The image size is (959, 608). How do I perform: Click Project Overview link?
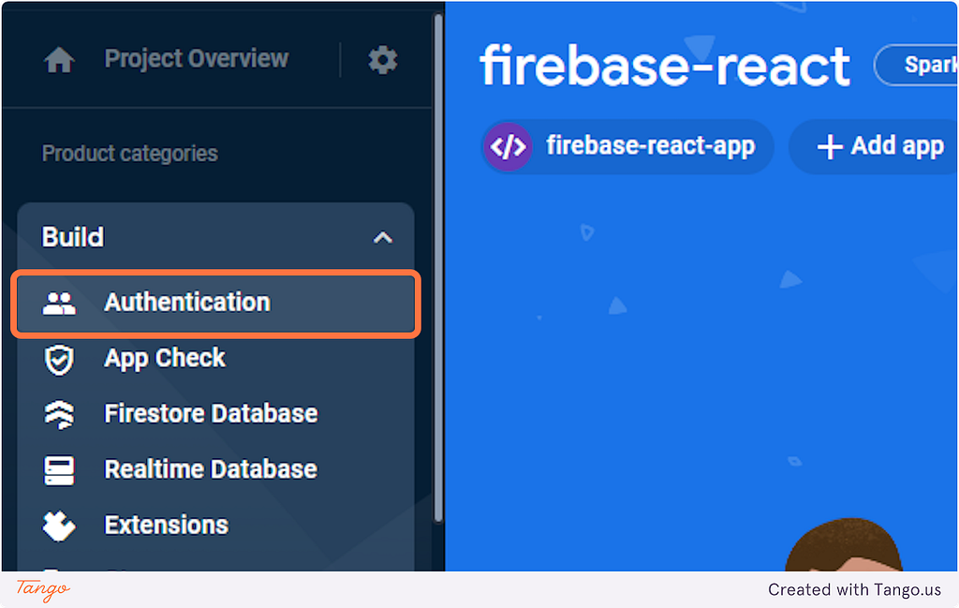pyautogui.click(x=196, y=59)
